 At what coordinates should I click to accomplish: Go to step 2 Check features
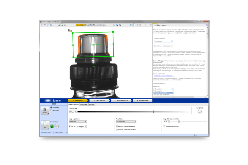(x=99, y=101)
